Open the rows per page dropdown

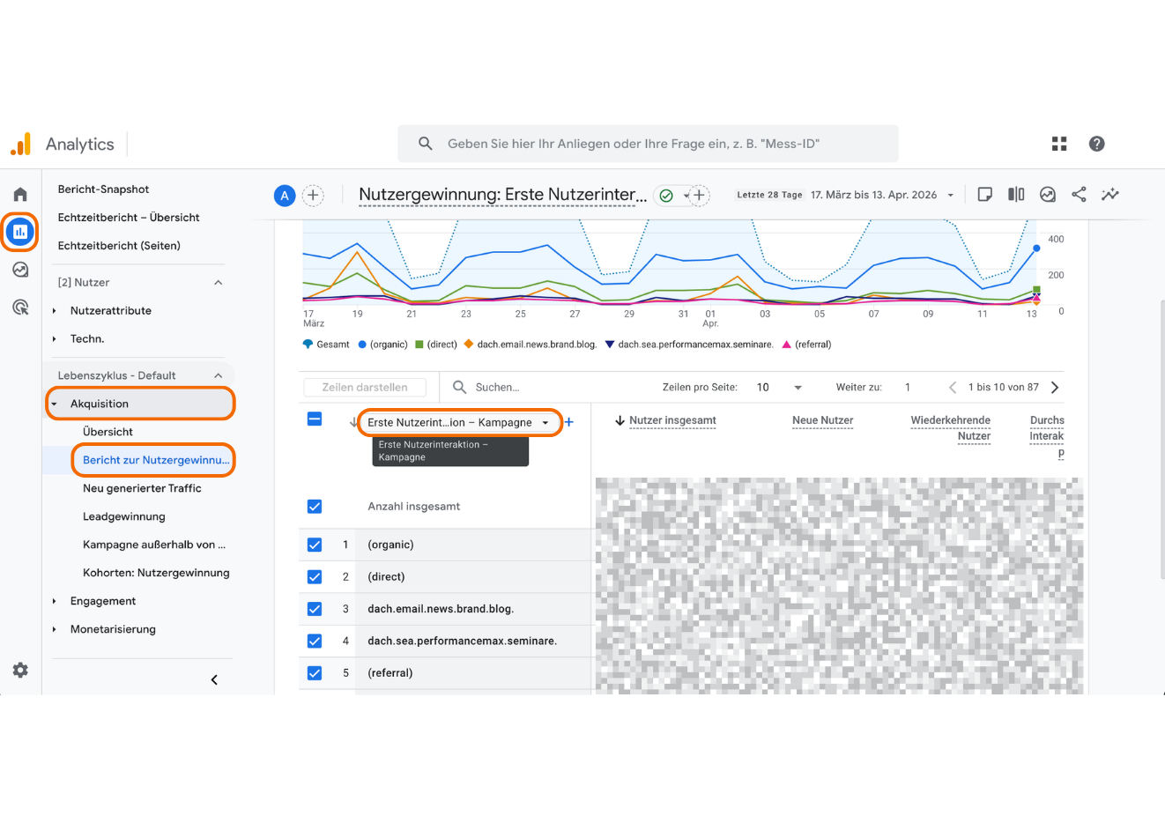point(779,388)
